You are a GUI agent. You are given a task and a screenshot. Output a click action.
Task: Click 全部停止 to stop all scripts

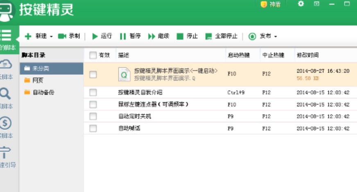209,36
